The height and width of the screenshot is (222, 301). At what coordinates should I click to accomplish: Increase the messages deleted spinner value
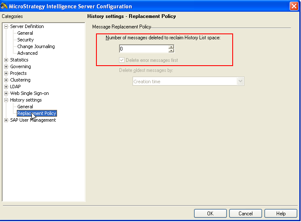[x=171, y=47]
